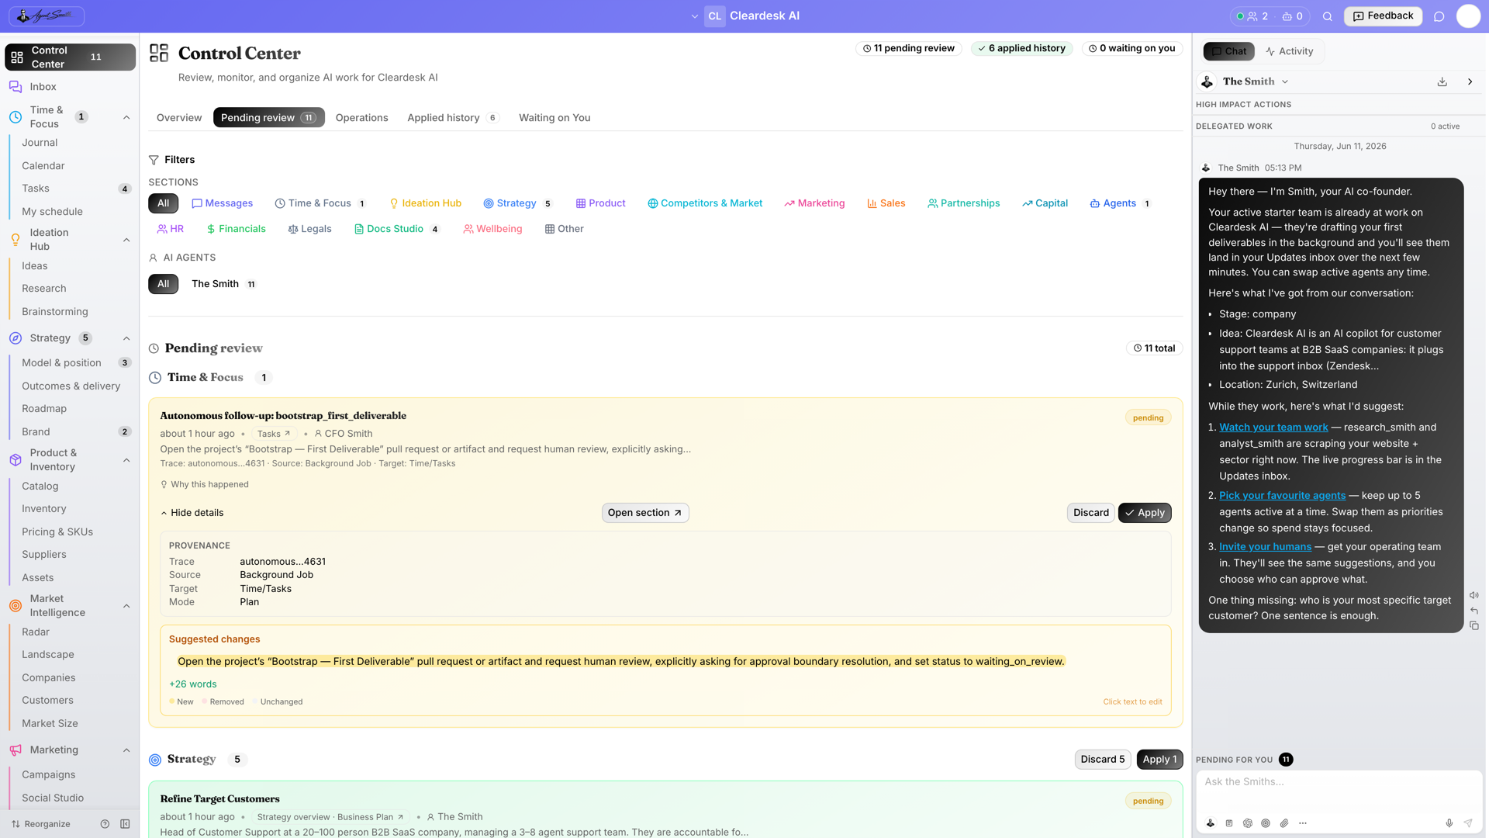Click Discard 5 for Strategy section
This screenshot has height=838, width=1489.
[1103, 760]
